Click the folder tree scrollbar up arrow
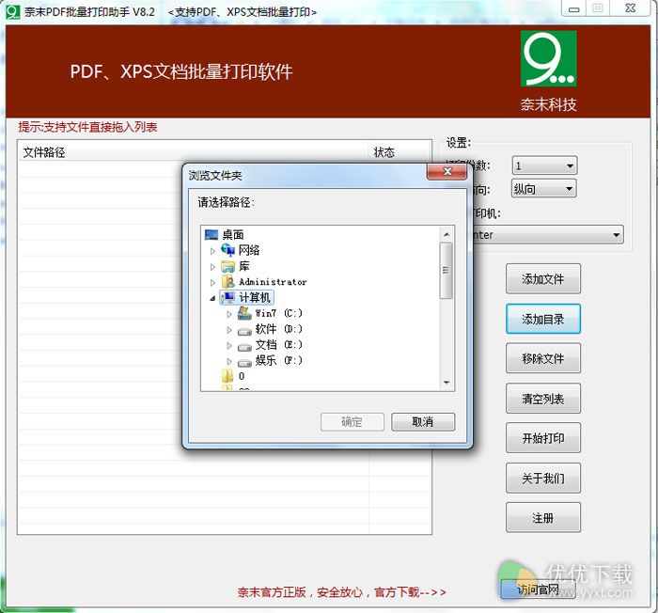This screenshot has width=658, height=613. pyautogui.click(x=446, y=234)
